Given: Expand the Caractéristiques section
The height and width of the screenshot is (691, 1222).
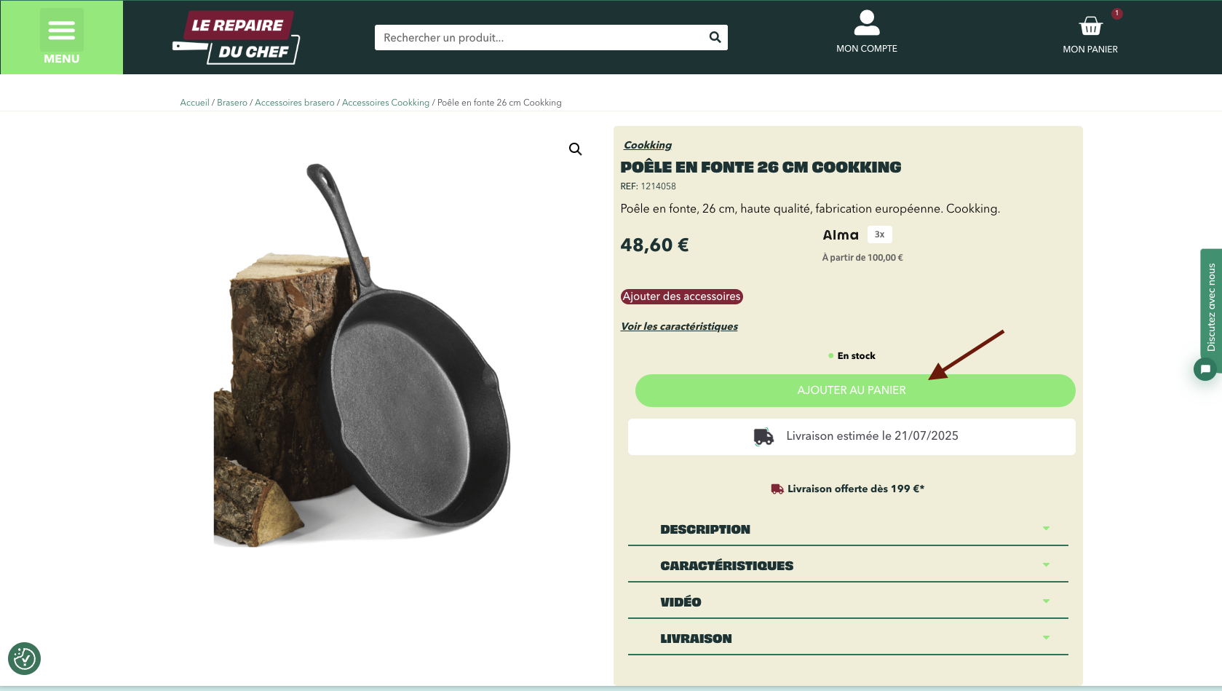Looking at the screenshot, I should click(x=848, y=566).
